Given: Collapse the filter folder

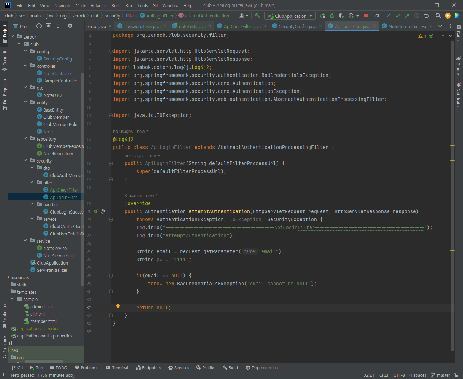Looking at the screenshot, I should (x=32, y=182).
